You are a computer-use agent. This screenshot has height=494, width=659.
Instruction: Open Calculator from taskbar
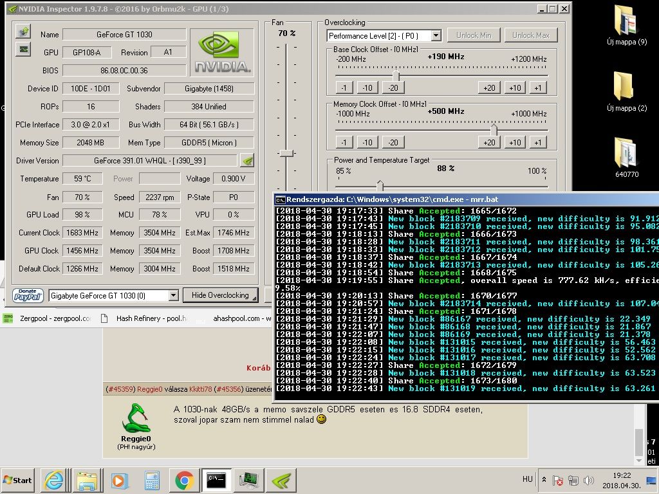point(152,480)
